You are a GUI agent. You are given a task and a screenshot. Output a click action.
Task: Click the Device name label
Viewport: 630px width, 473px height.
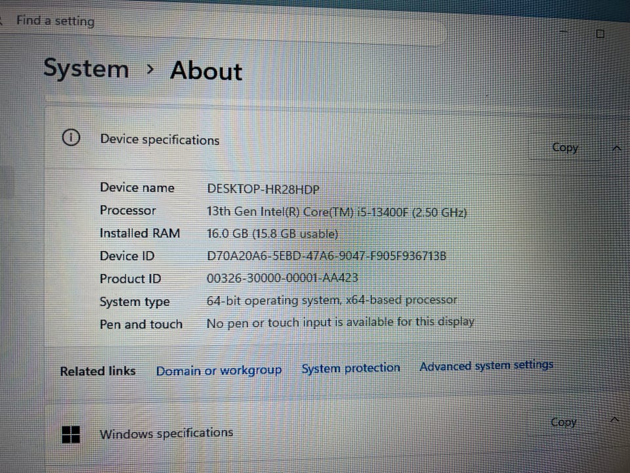[137, 187]
